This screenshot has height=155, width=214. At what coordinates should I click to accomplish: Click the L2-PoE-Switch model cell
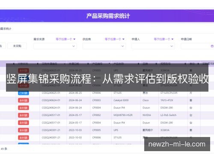(168, 115)
